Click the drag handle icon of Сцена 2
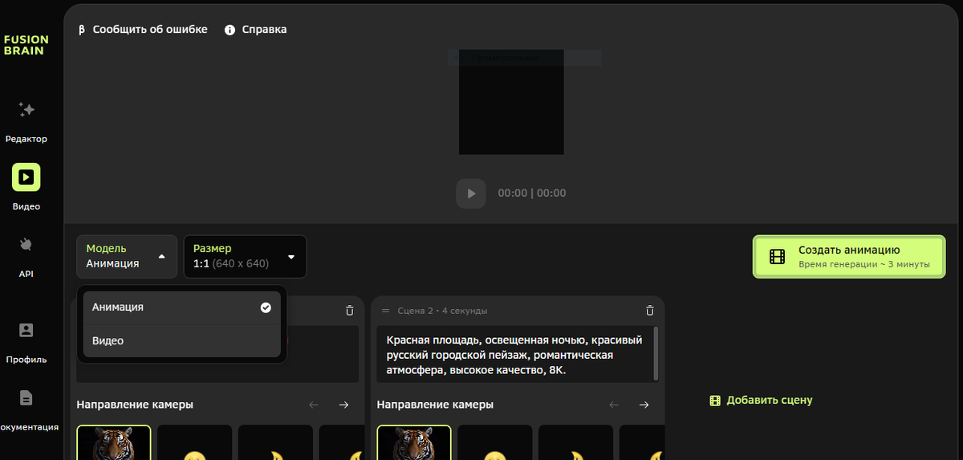 click(x=385, y=311)
